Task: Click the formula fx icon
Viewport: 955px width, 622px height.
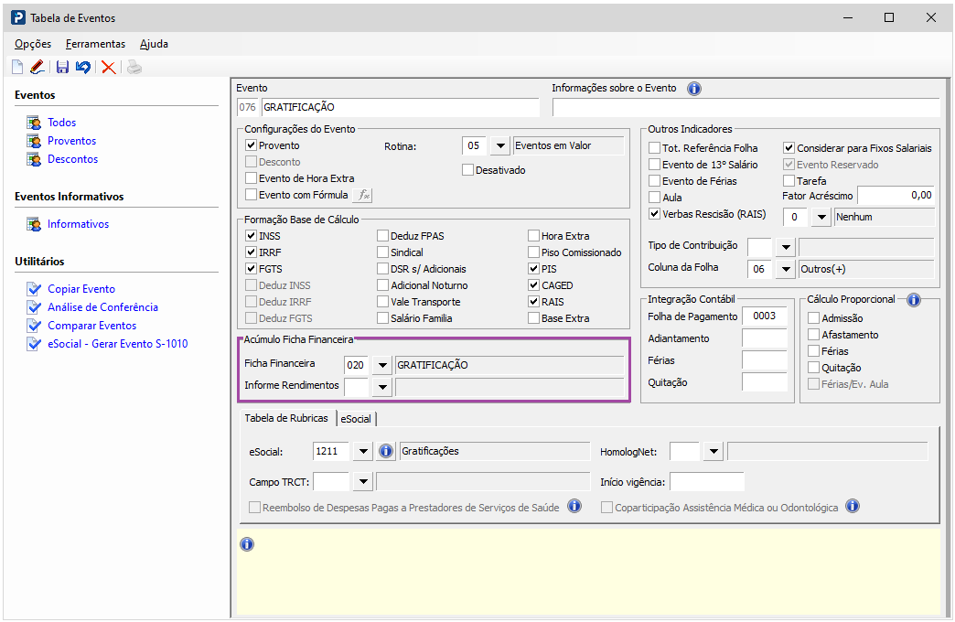Action: tap(363, 195)
